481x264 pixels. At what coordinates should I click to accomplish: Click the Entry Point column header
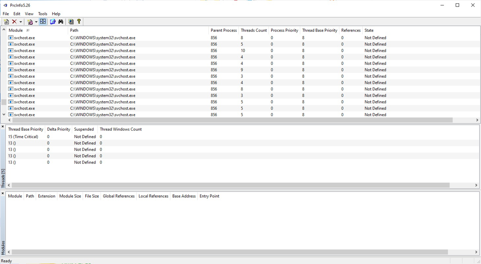209,196
